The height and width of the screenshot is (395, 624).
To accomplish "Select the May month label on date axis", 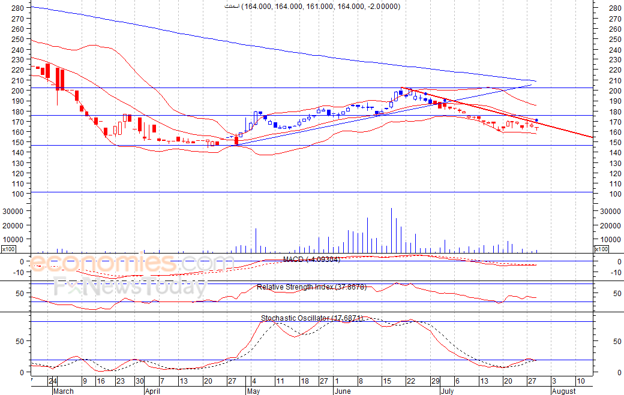I will click(253, 391).
